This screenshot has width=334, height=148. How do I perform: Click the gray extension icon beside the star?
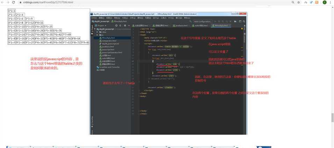pos(306,2)
